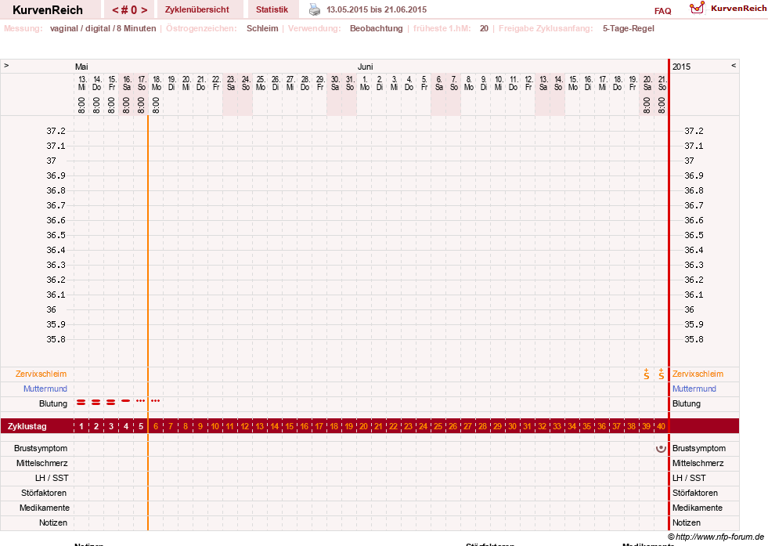This screenshot has width=768, height=546.
Task: Open the nfp-forum.de link
Action: pos(716,537)
